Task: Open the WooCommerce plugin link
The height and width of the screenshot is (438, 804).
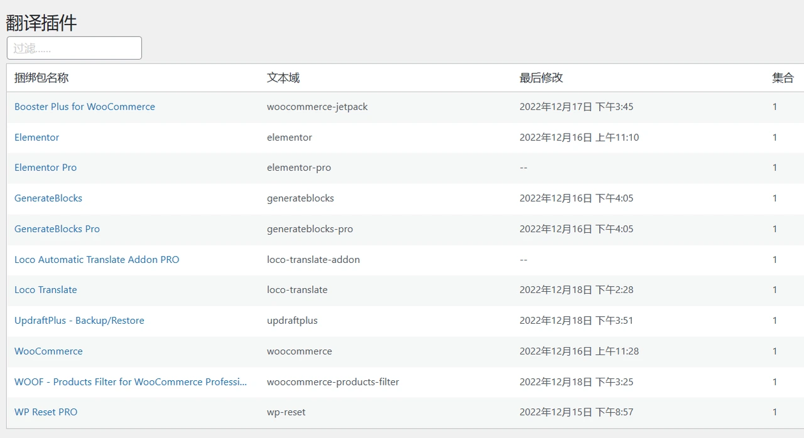Action: pos(48,351)
